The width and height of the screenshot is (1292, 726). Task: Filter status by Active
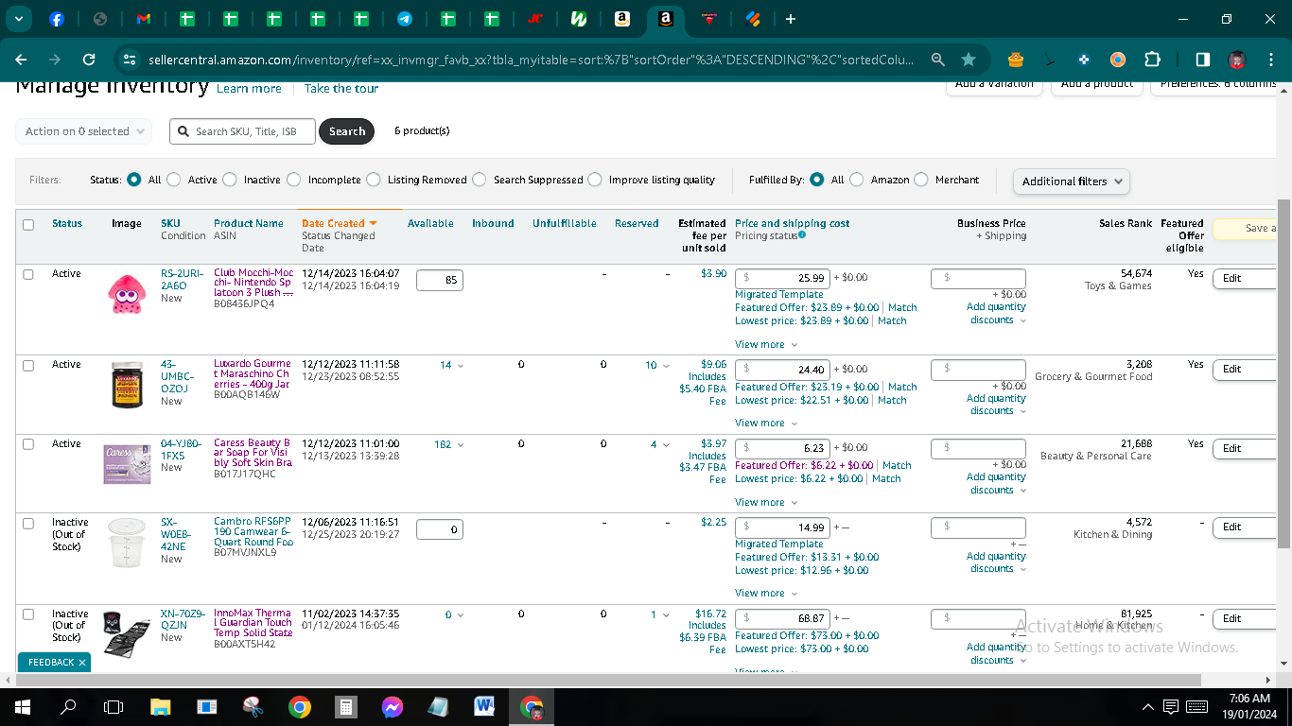tap(175, 180)
